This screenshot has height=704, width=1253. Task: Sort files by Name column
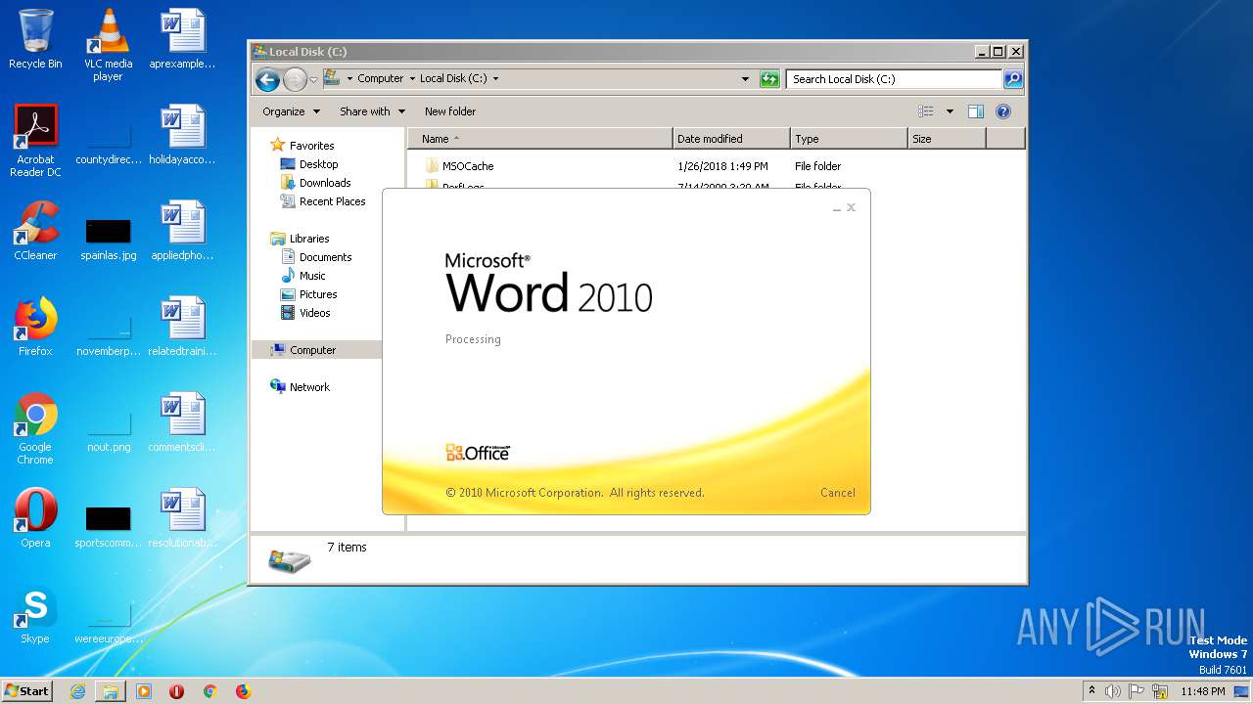(x=540, y=139)
